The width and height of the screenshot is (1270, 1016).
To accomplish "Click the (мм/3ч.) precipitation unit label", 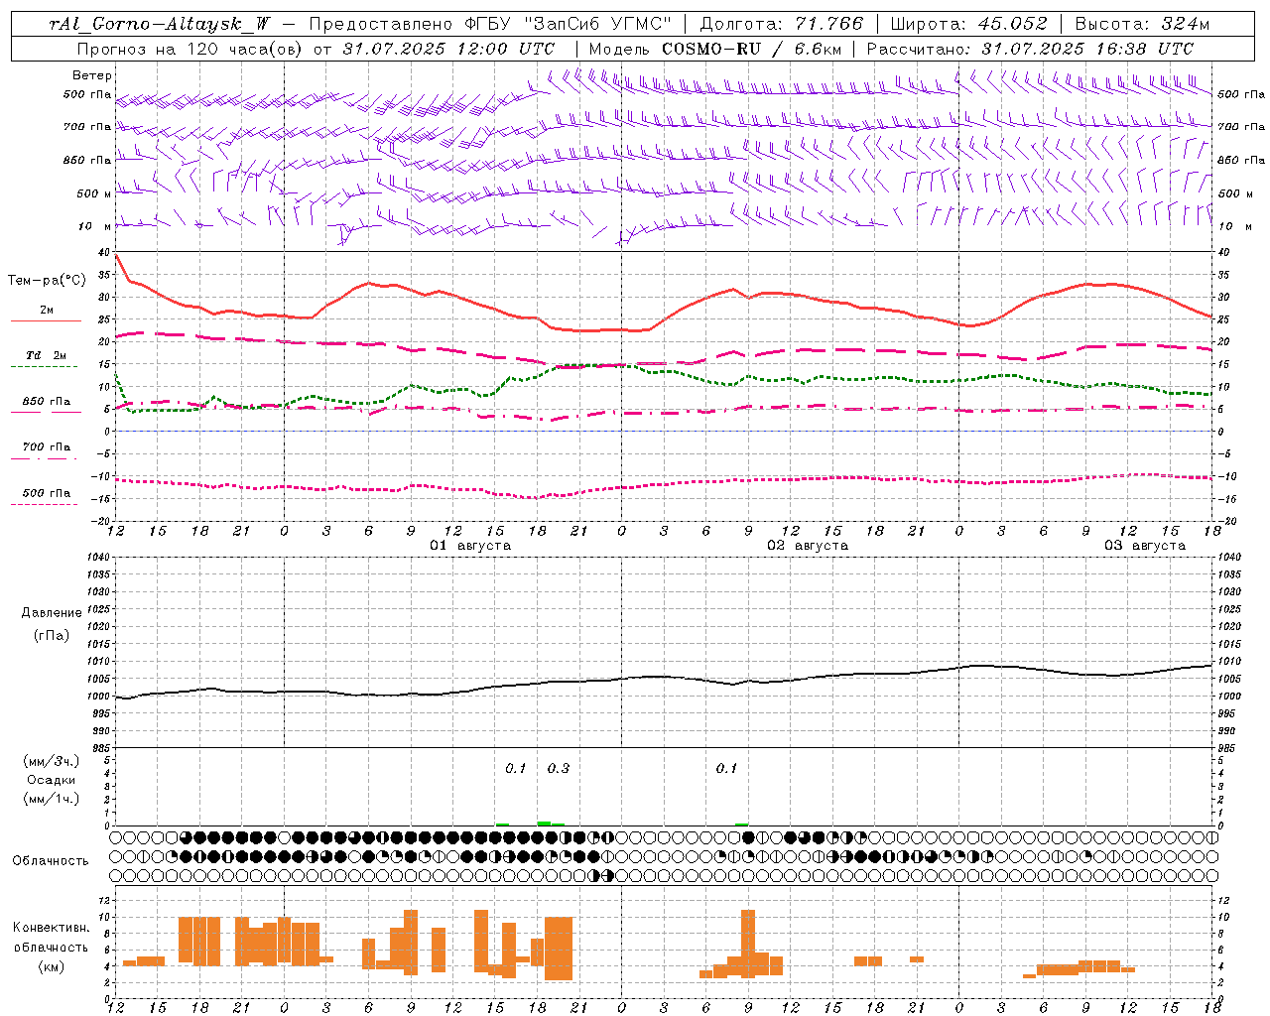I will pos(51,761).
